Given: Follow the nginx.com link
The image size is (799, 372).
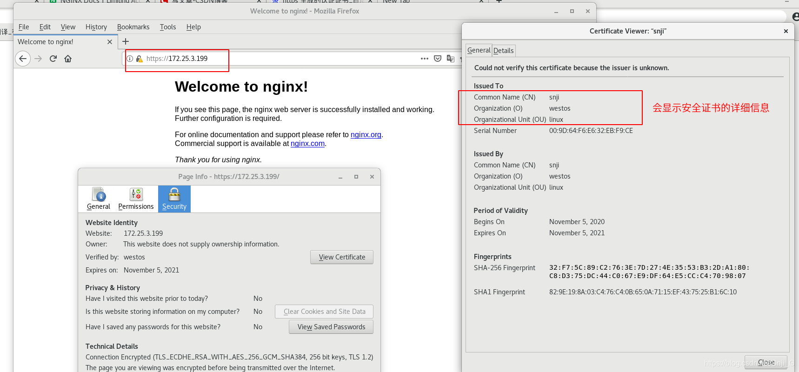Looking at the screenshot, I should point(307,144).
